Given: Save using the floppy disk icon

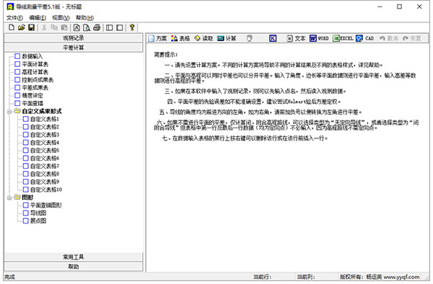Looking at the screenshot, I should [32, 27].
